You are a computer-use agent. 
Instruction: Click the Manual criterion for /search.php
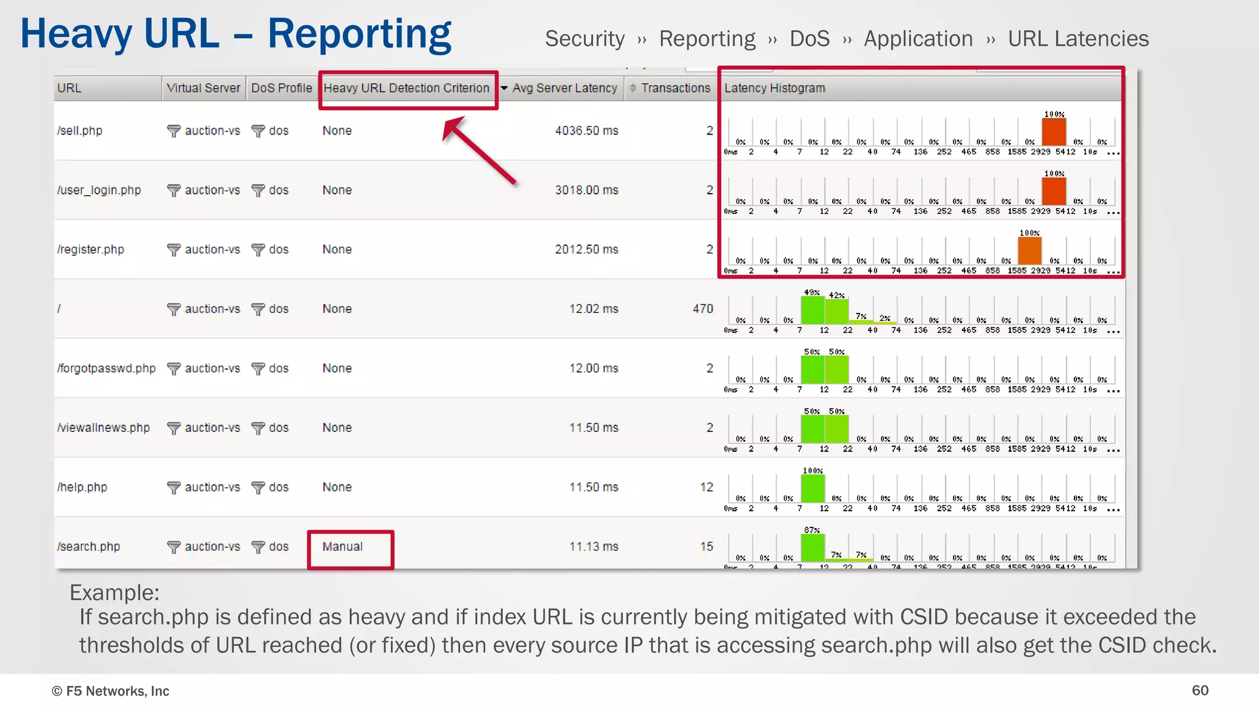(x=342, y=546)
